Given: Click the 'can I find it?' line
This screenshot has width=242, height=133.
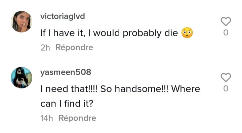Looking at the screenshot, I should coord(67,104).
